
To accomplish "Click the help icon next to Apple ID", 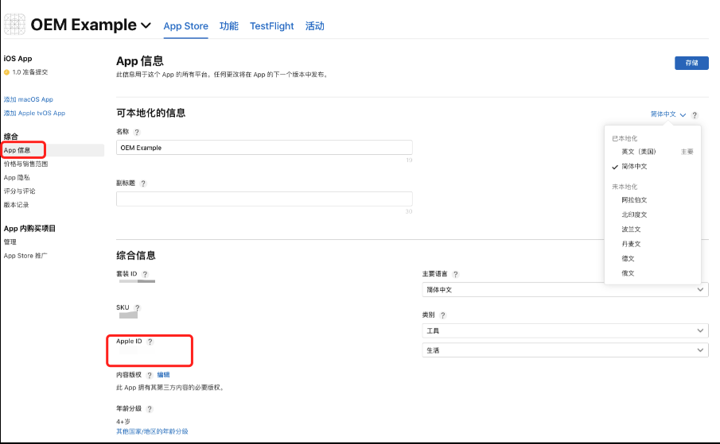I will 150,342.
